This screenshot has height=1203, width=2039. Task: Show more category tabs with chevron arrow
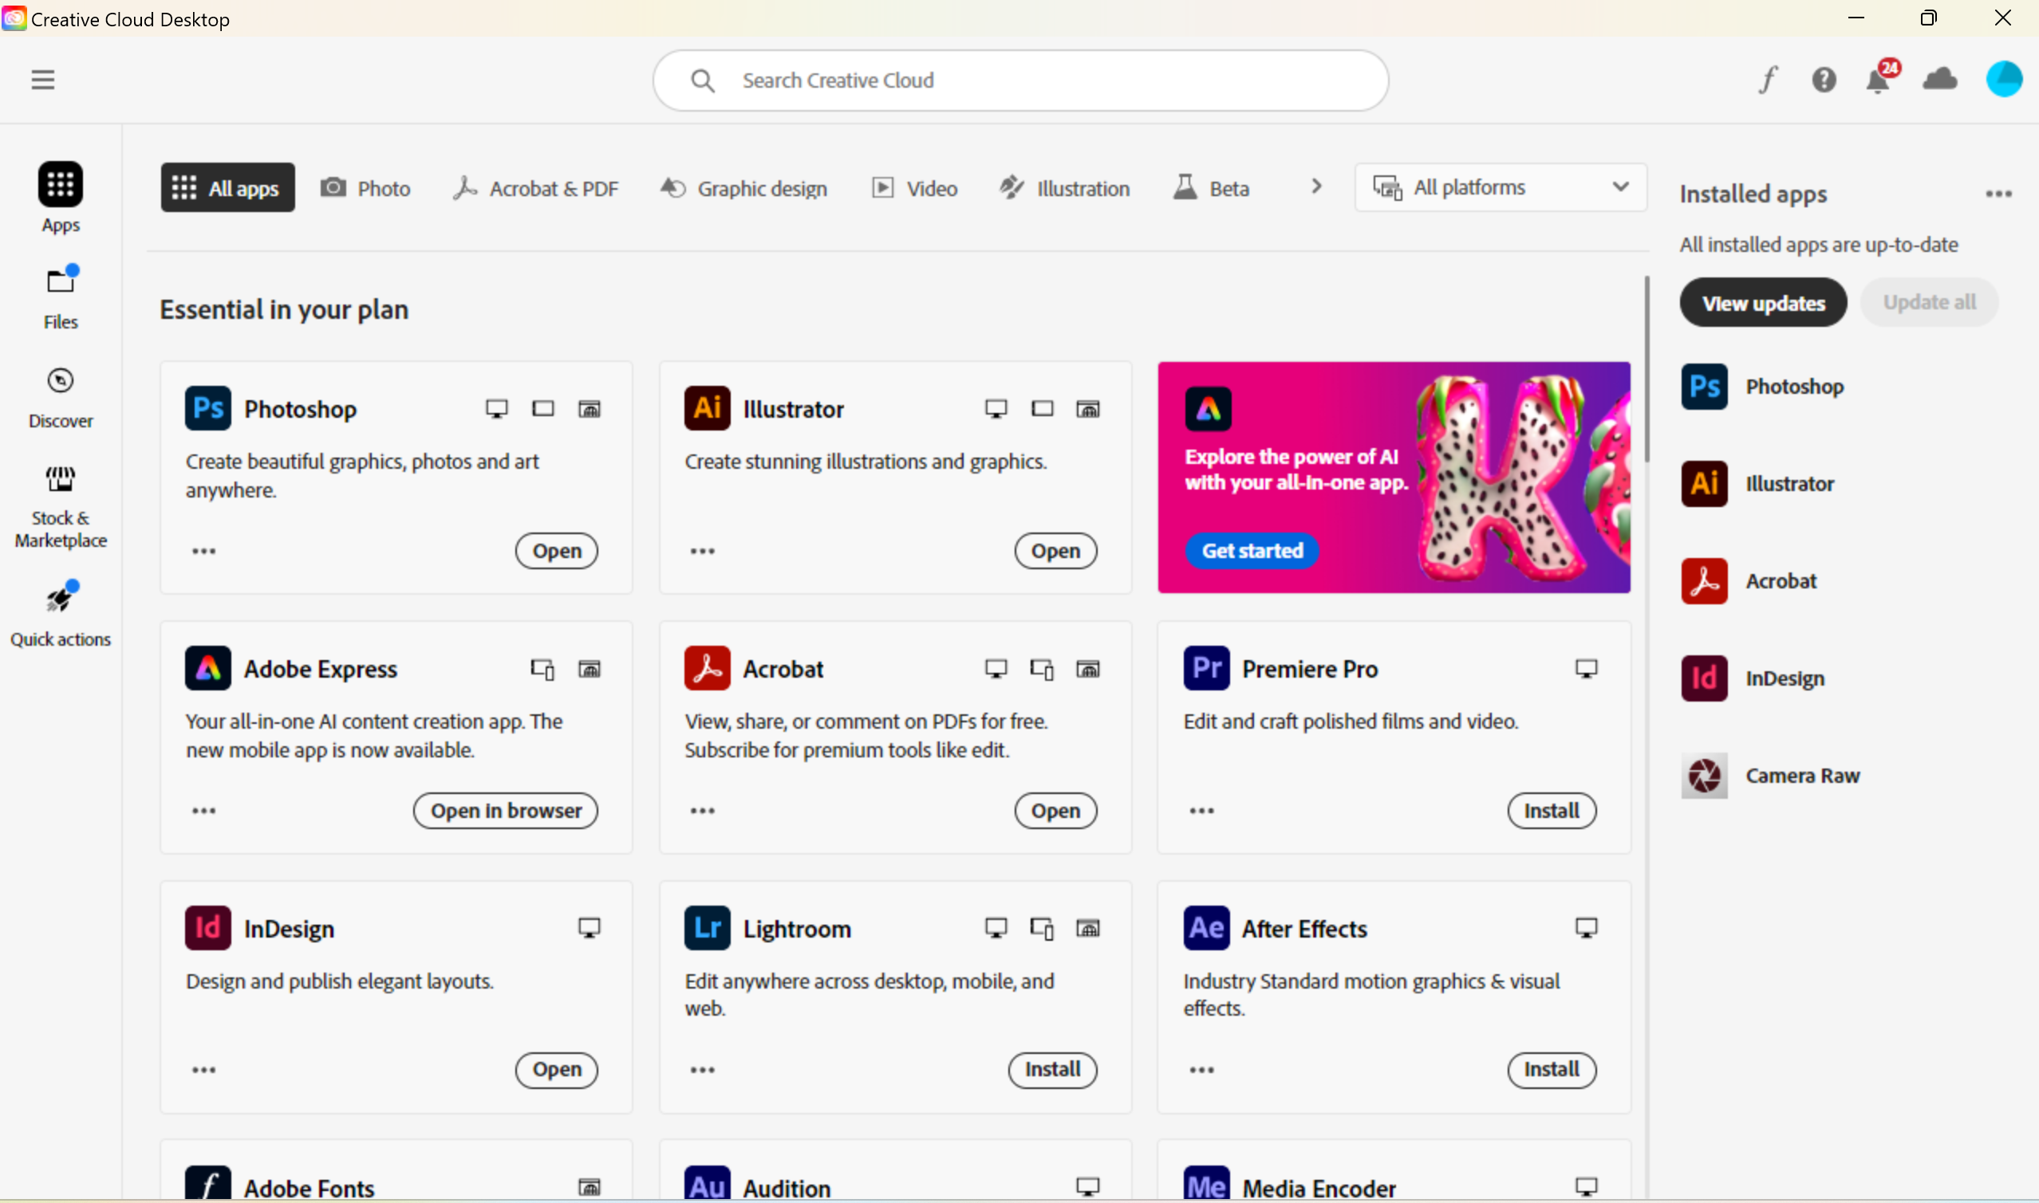coord(1316,187)
